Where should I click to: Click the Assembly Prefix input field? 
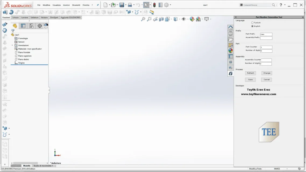coord(266,38)
